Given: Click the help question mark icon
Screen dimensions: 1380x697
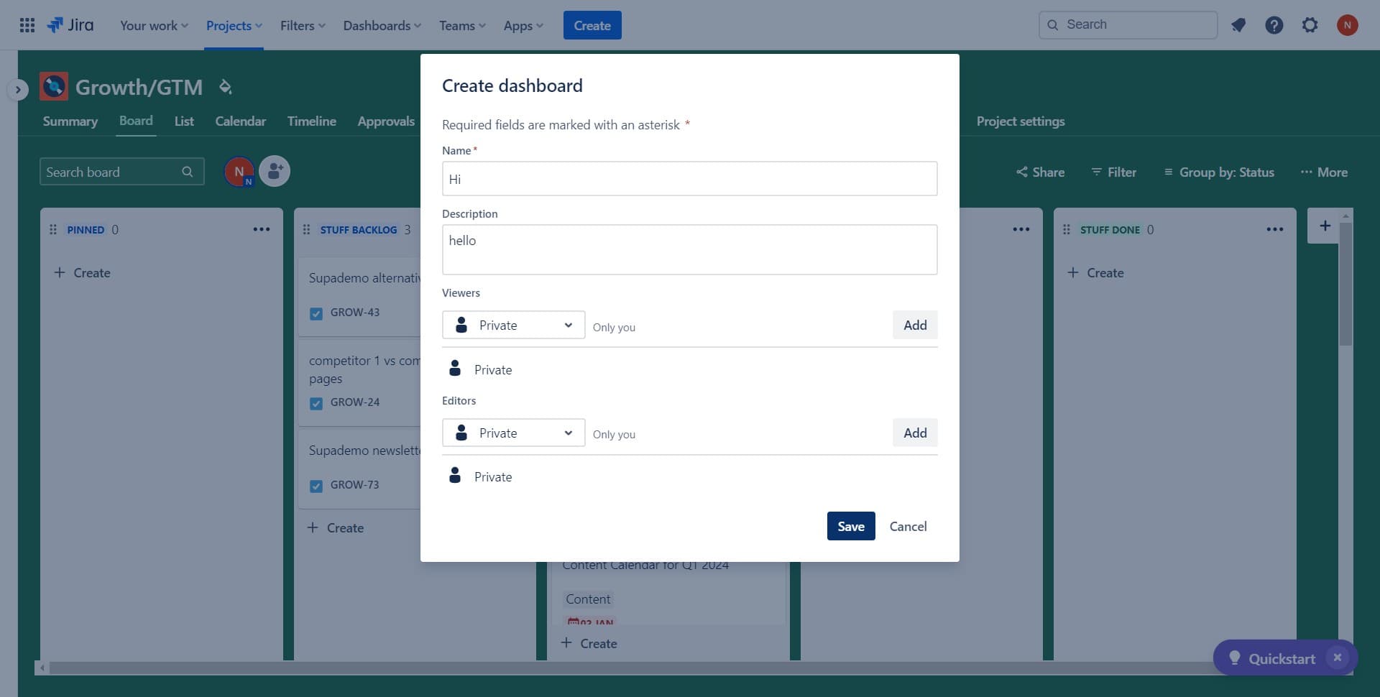Looking at the screenshot, I should point(1274,25).
